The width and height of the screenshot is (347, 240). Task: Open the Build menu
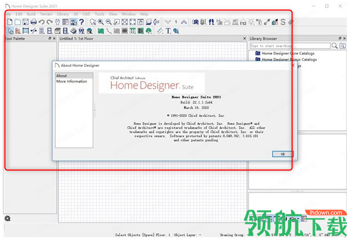31,14
